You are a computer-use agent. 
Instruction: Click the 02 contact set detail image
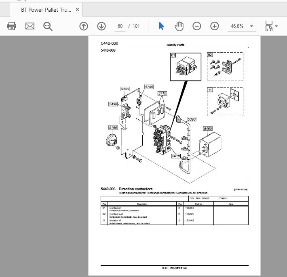tap(225, 67)
